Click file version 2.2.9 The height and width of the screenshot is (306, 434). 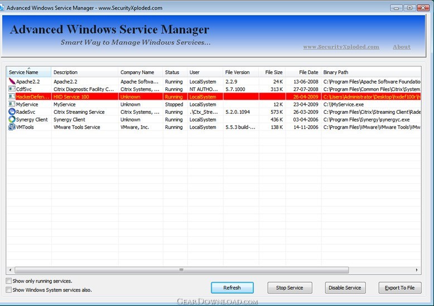pyautogui.click(x=231, y=81)
